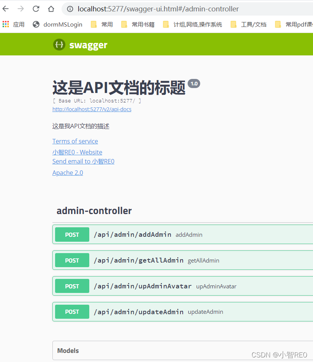Image resolution: width=313 pixels, height=362 pixels.
Task: Open Terms of service link
Action: (75, 141)
